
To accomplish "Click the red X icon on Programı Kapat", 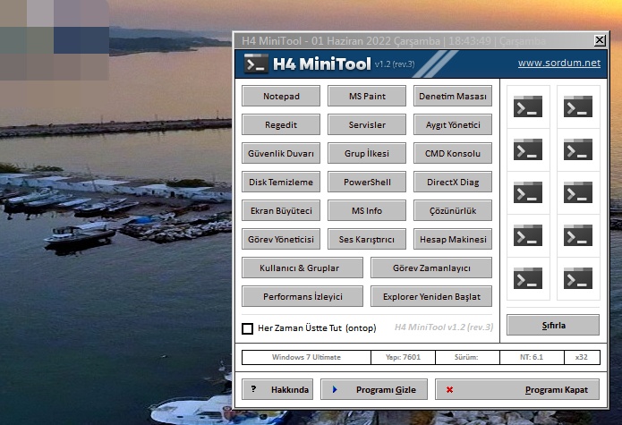I will pos(449,390).
